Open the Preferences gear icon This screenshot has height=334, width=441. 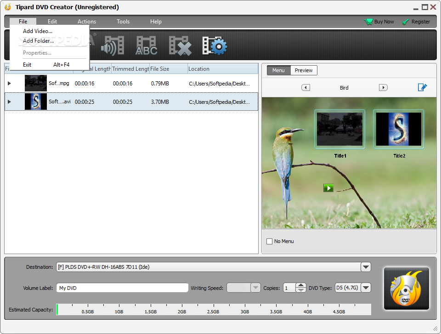coord(215,45)
